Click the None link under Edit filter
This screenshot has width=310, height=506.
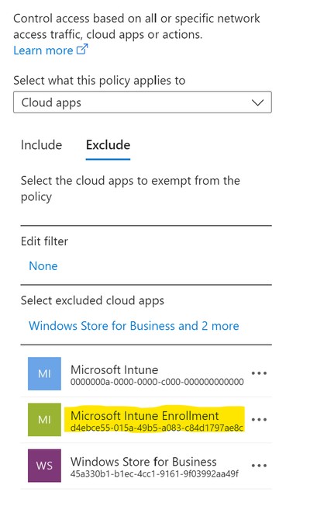pyautogui.click(x=43, y=266)
